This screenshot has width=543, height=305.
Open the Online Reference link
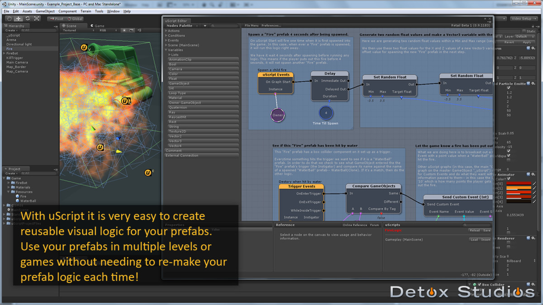coord(354,225)
